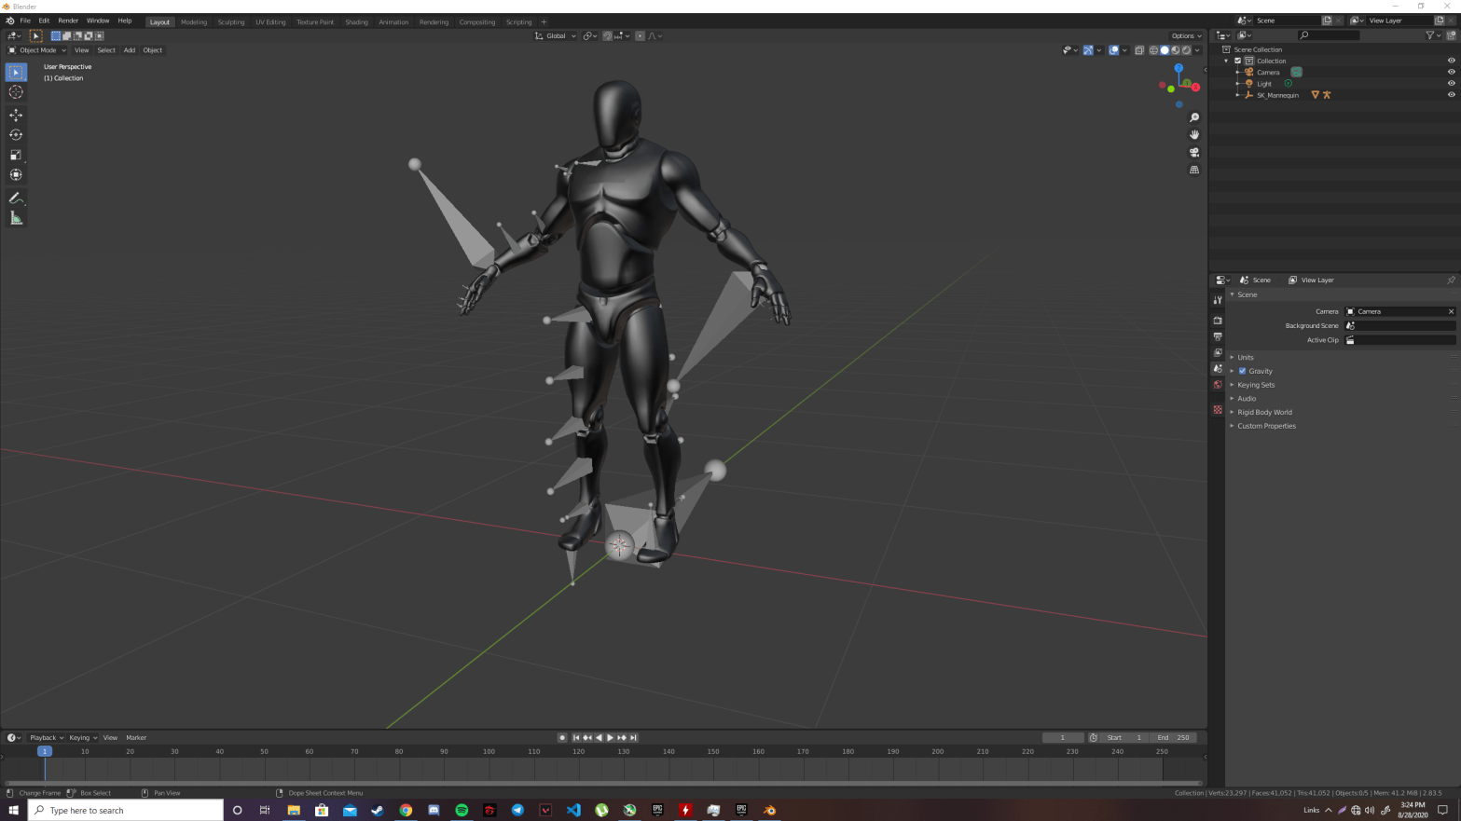Toggle camera view in viewport
Image resolution: width=1461 pixels, height=821 pixels.
point(1194,152)
